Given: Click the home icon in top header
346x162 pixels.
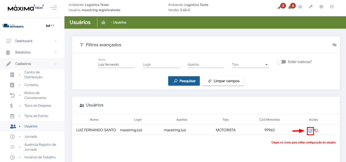Looking at the screenshot, I should [300, 7].
